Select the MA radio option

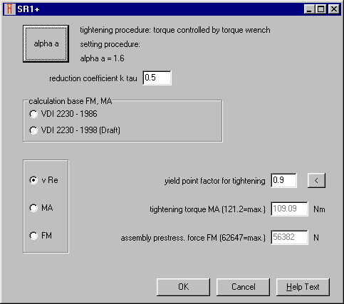33,208
